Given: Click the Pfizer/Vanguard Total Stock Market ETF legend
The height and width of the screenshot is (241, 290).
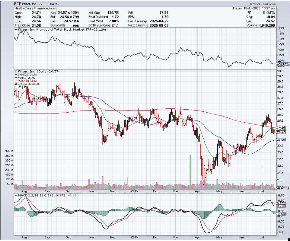Looking at the screenshot, I should coord(60,30).
